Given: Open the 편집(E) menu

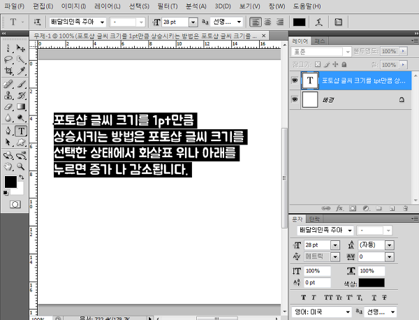Looking at the screenshot, I should pos(43,6).
